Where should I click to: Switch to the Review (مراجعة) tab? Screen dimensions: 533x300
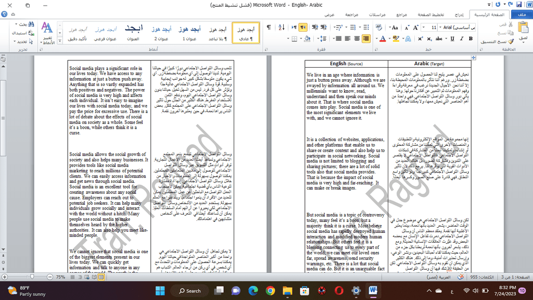(x=351, y=15)
